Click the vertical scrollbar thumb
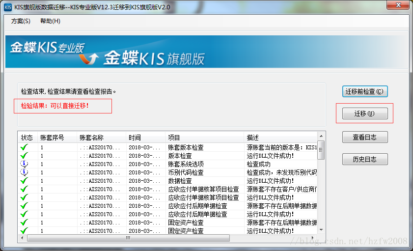The width and height of the screenshot is (413, 251). click(x=321, y=150)
